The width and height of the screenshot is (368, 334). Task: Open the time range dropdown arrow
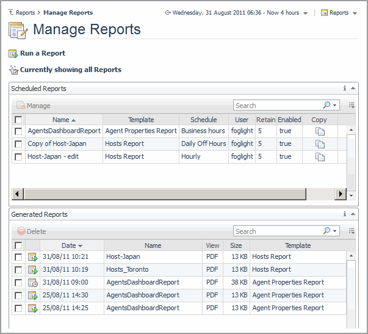[305, 13]
